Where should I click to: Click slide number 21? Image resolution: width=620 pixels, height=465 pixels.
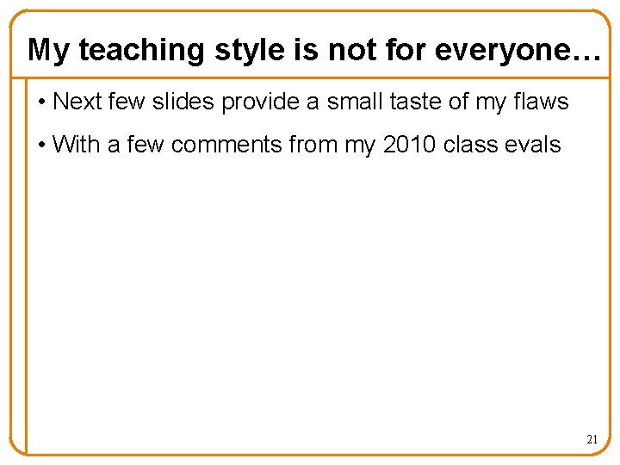point(592,439)
